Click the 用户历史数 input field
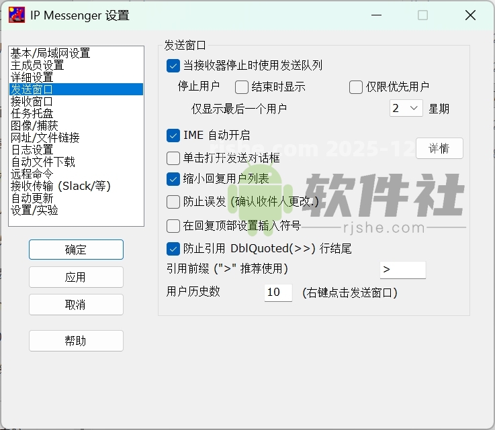The height and width of the screenshot is (430, 495). click(278, 292)
